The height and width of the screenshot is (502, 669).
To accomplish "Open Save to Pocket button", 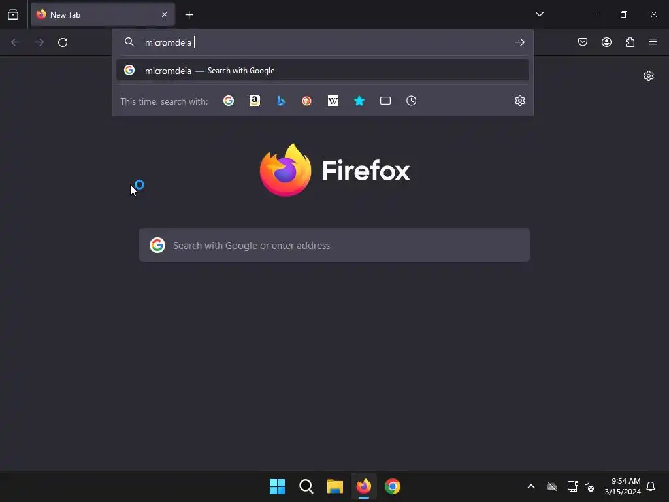I will [x=583, y=42].
